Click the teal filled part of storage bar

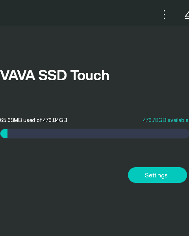4,133
